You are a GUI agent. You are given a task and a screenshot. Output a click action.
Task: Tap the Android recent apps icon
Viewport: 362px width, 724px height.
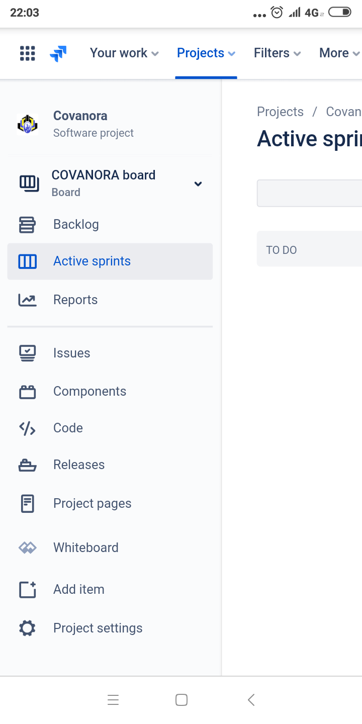(113, 700)
